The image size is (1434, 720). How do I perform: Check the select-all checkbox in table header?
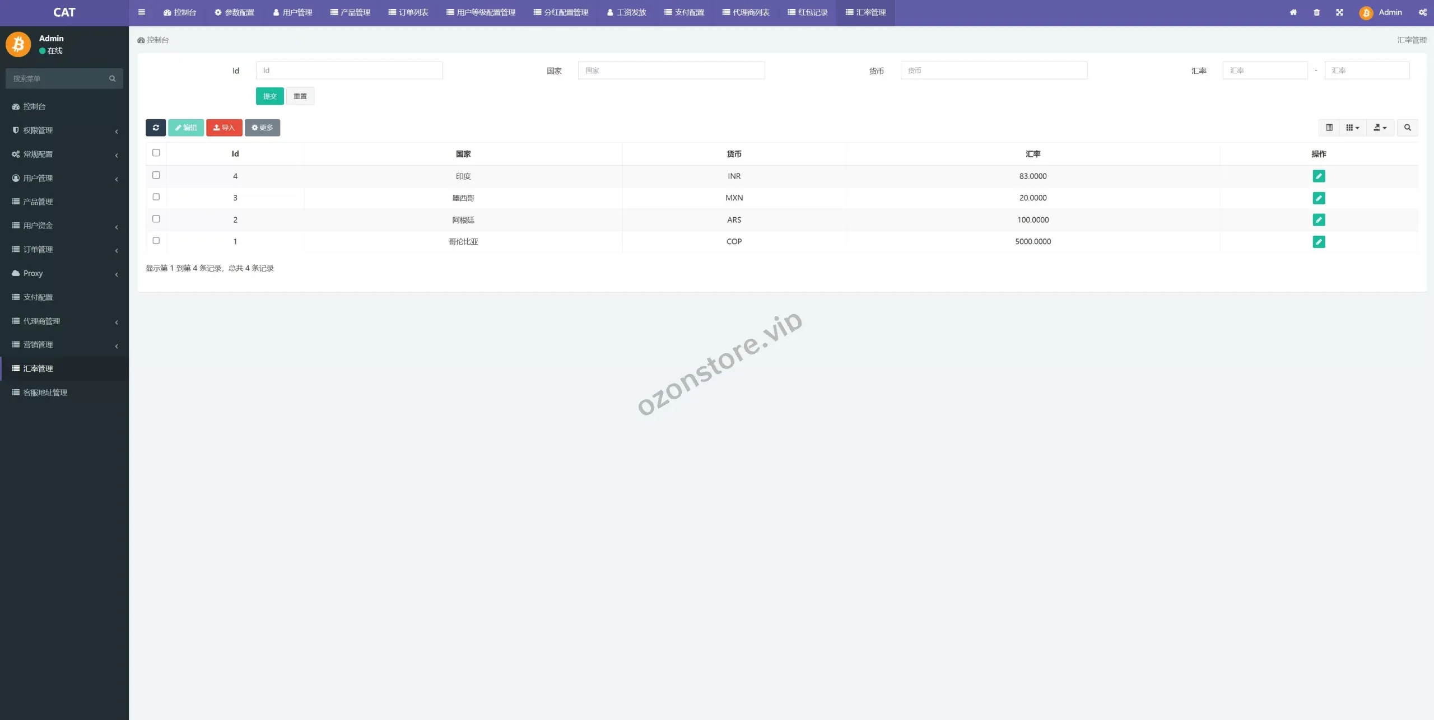156,153
